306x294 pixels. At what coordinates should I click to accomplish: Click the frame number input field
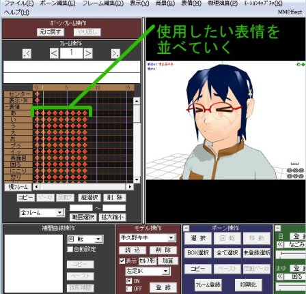tap(71, 53)
